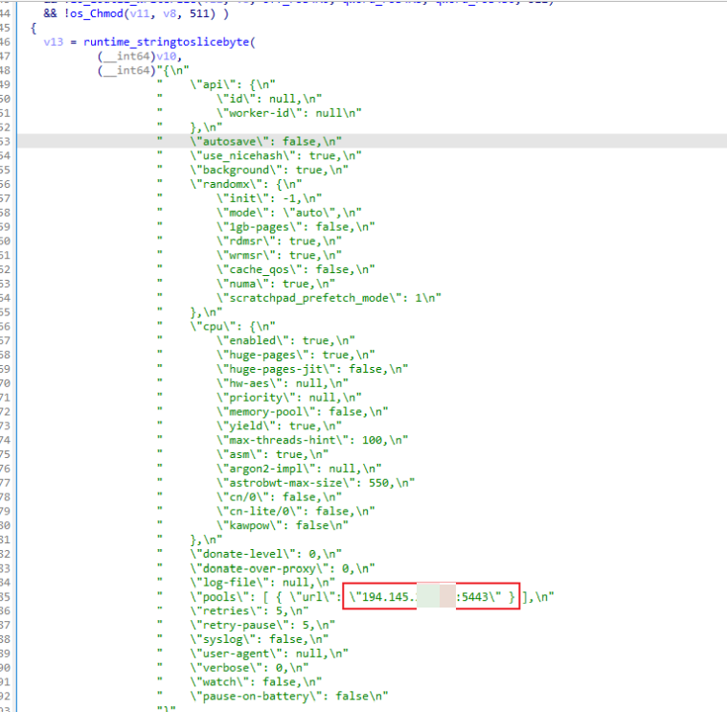This screenshot has height=712, width=727.
Task: Click the huge-pages-jit setting
Action: point(312,368)
